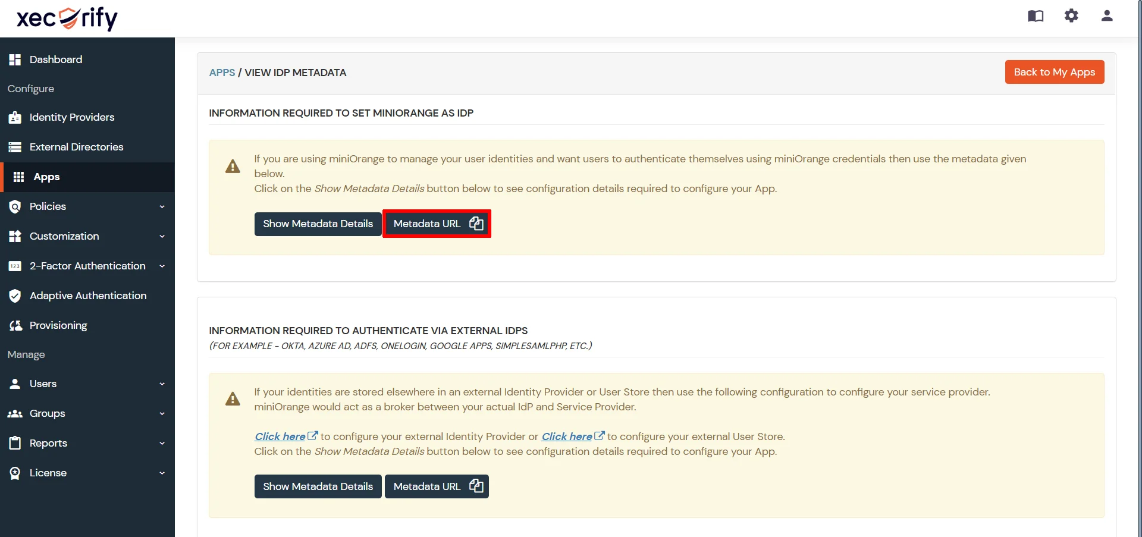
Task: Click the Identity Providers badge icon
Action: point(15,117)
